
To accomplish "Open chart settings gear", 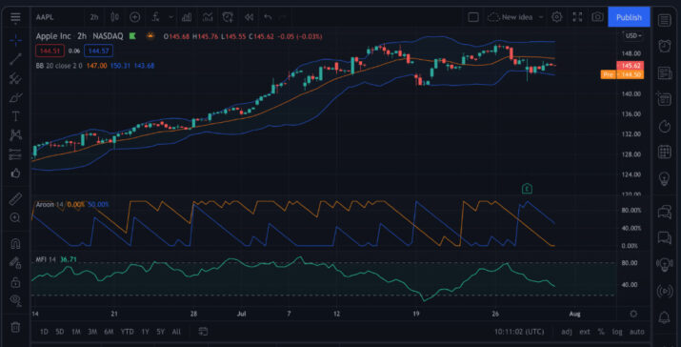I will coord(557,17).
